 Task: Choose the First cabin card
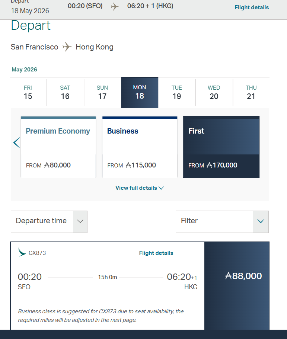pos(221,147)
